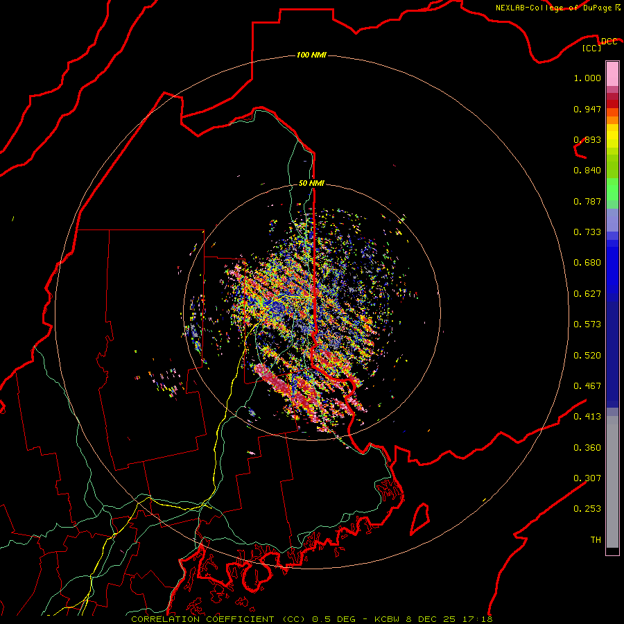This screenshot has height=624, width=624.
Task: Click the 0.893 colorbar scale value
Action: pos(587,139)
